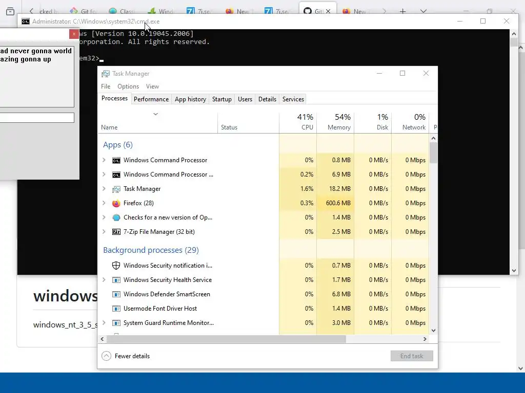
Task: Click the Windows Command Processor icon in first row
Action: tap(116, 160)
